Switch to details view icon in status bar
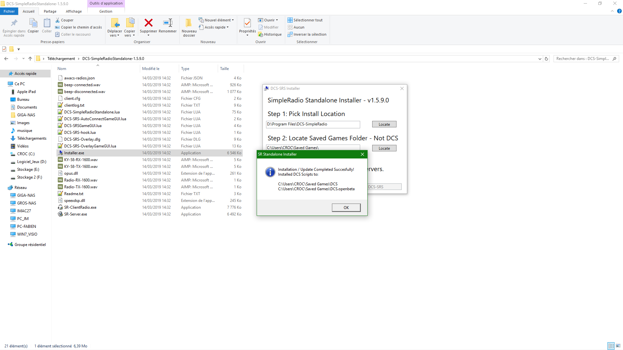 click(611, 346)
